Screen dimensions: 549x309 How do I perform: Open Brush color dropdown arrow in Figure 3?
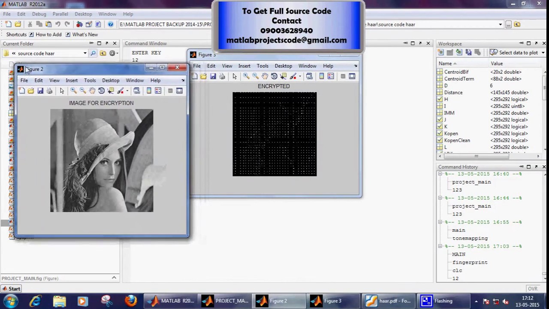pyautogui.click(x=300, y=76)
